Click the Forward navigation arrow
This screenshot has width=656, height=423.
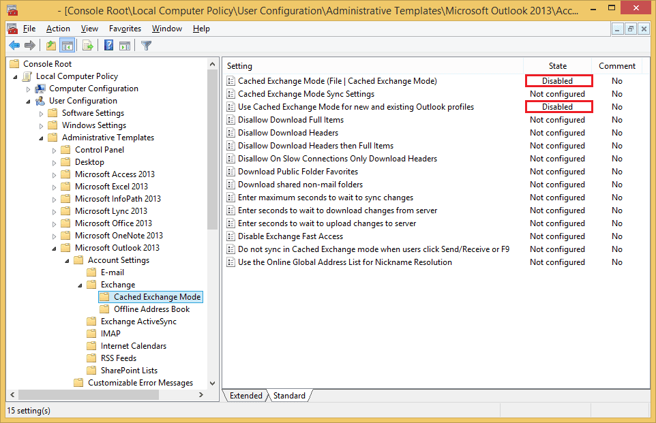(29, 45)
